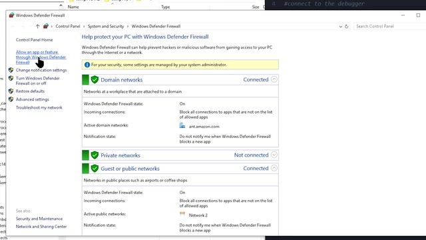Open Security and Maintenance link
This screenshot has height=240, width=426.
[39, 219]
